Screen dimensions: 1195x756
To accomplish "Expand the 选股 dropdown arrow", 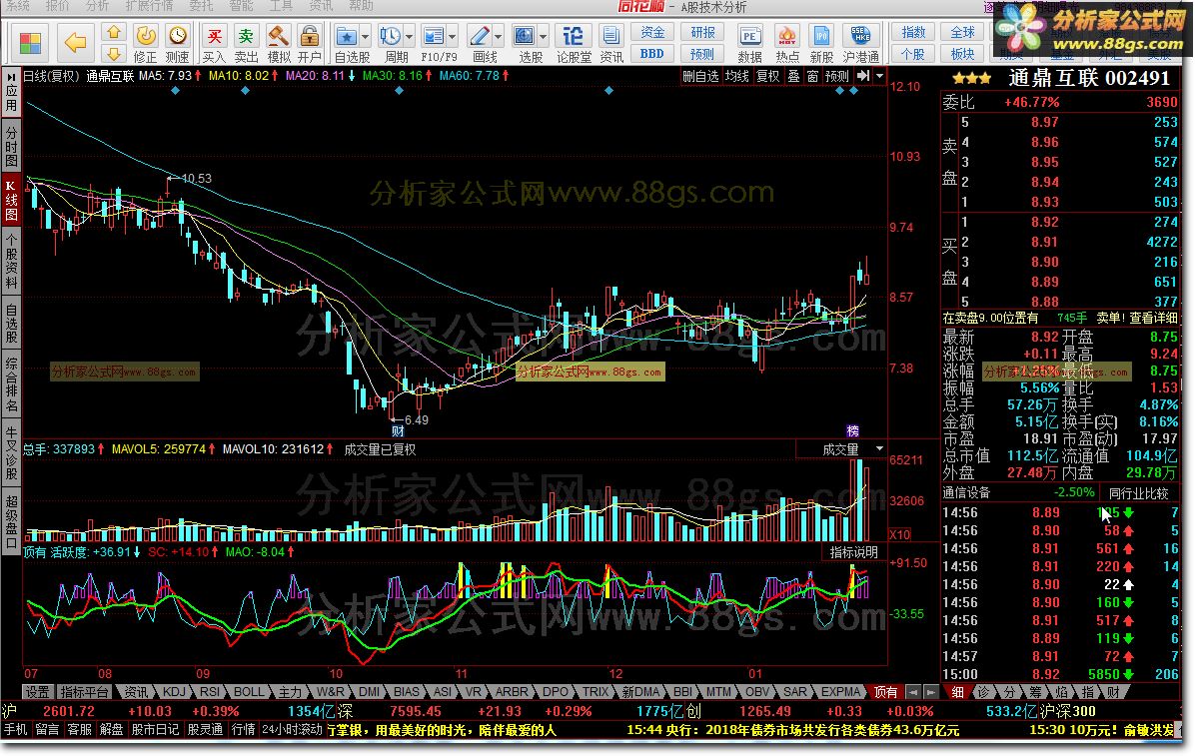I will coord(545,37).
